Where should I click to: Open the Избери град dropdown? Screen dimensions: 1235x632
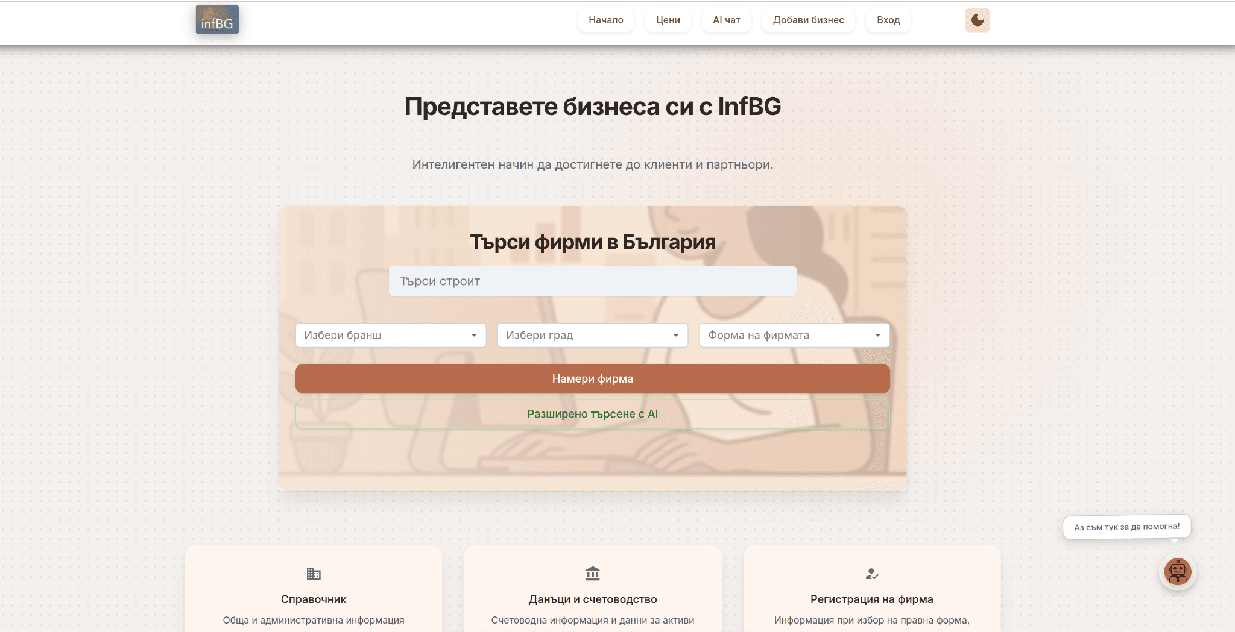(593, 335)
